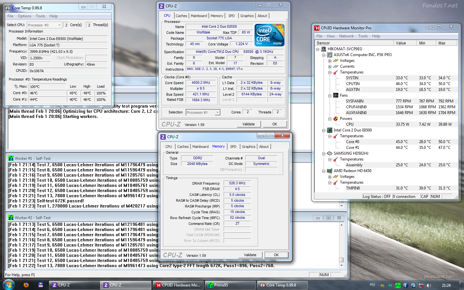Screen dimensions: 464x290
Task: Click the Intel Core 2 Duo E8500 chip icon
Action: point(330,130)
